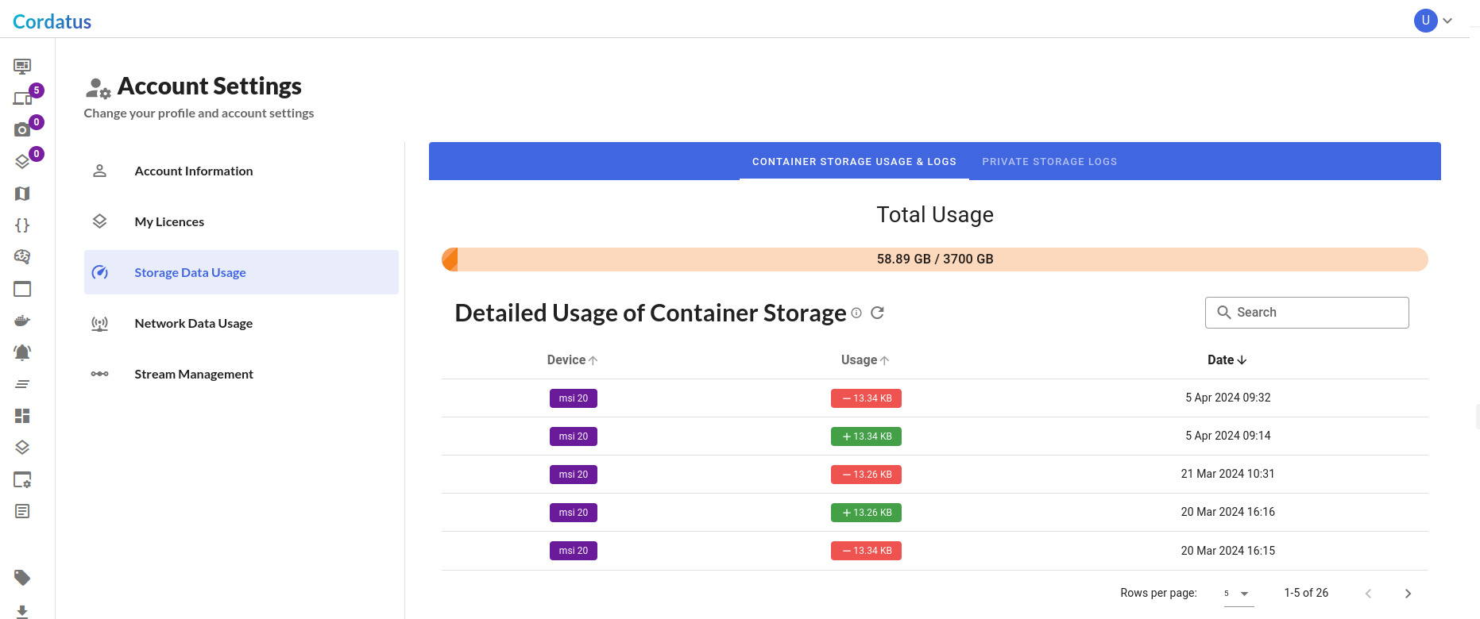
Task: Go to next page of results
Action: (1408, 594)
